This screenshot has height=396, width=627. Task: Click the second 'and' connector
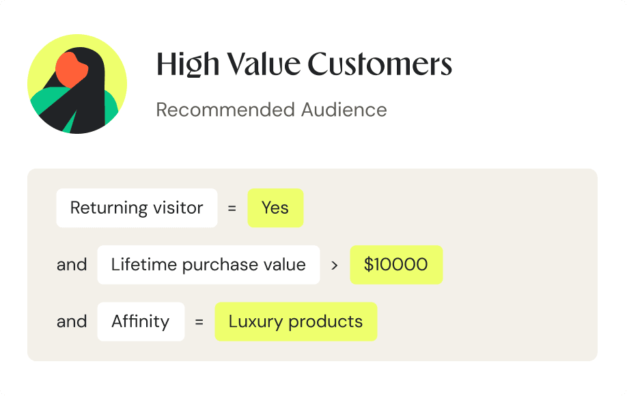pyautogui.click(x=72, y=322)
